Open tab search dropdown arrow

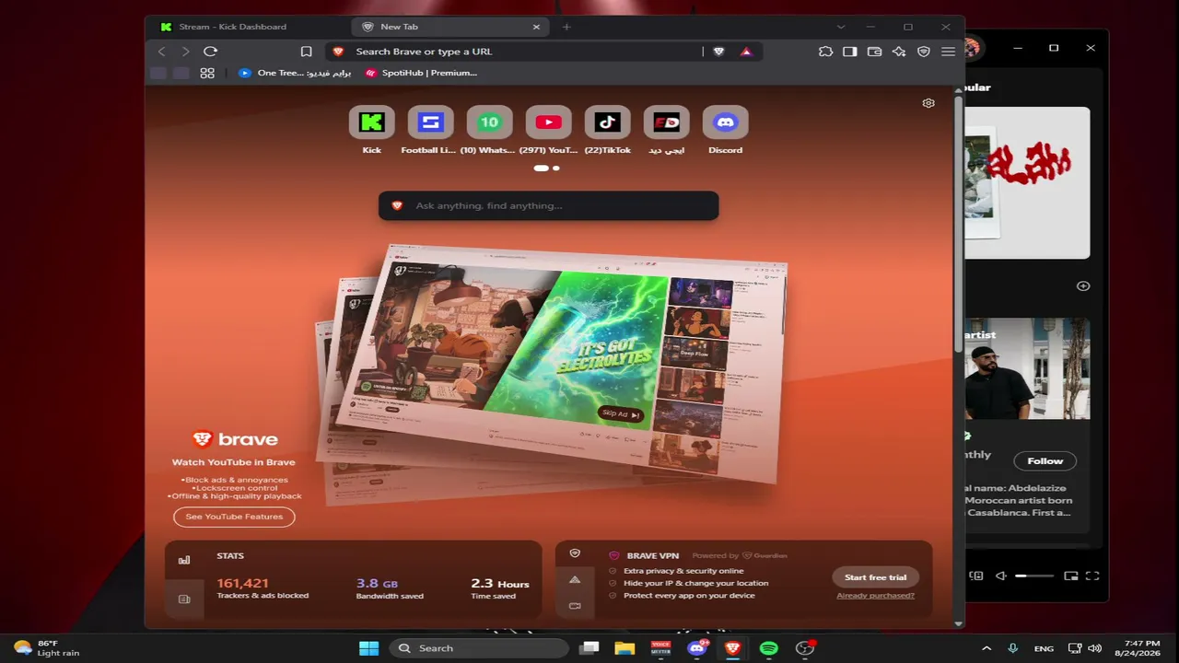pyautogui.click(x=840, y=27)
